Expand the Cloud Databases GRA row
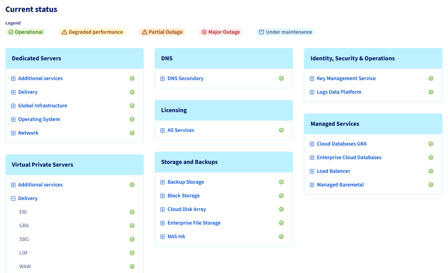Screen dimensions: 448x273 [x=312, y=144]
